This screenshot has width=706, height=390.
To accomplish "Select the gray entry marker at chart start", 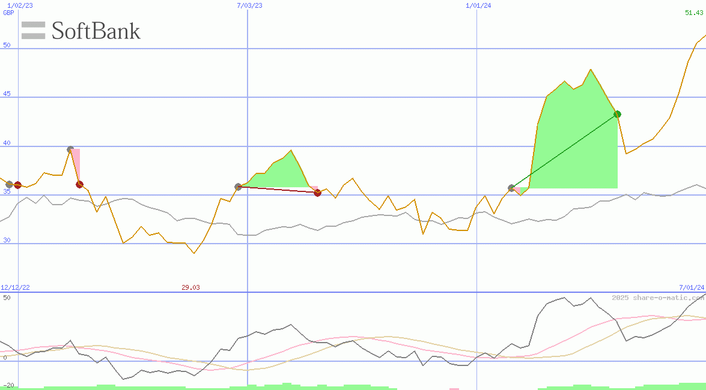I will point(10,184).
